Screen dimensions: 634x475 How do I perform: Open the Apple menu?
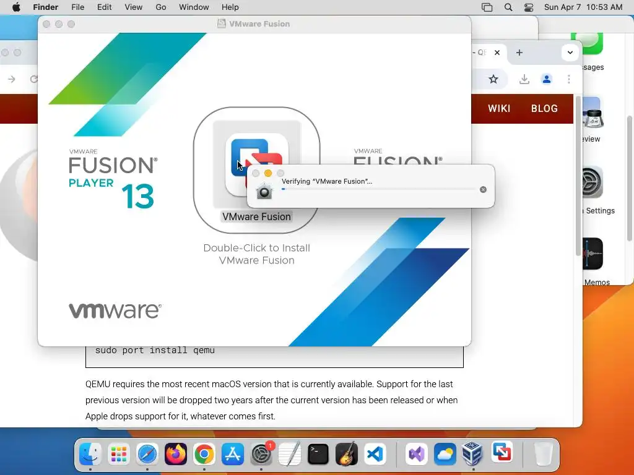click(16, 7)
